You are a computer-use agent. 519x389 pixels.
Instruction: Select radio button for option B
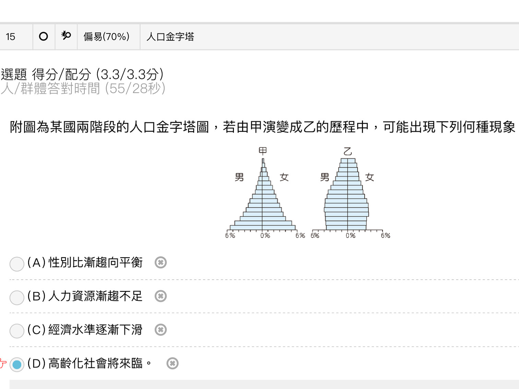click(x=17, y=297)
